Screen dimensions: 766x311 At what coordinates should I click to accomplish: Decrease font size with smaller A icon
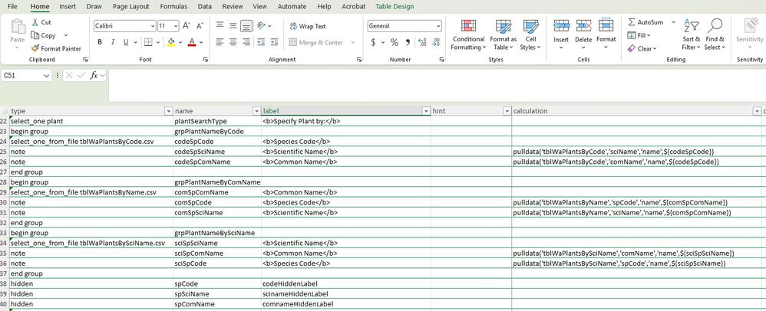tap(200, 26)
